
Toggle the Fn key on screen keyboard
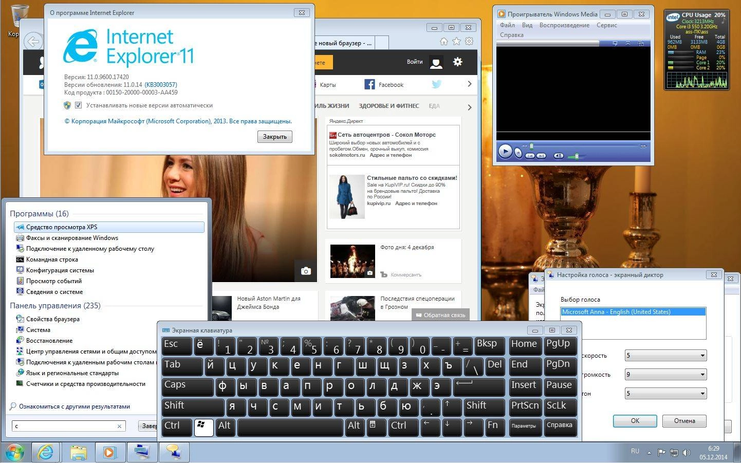point(495,427)
